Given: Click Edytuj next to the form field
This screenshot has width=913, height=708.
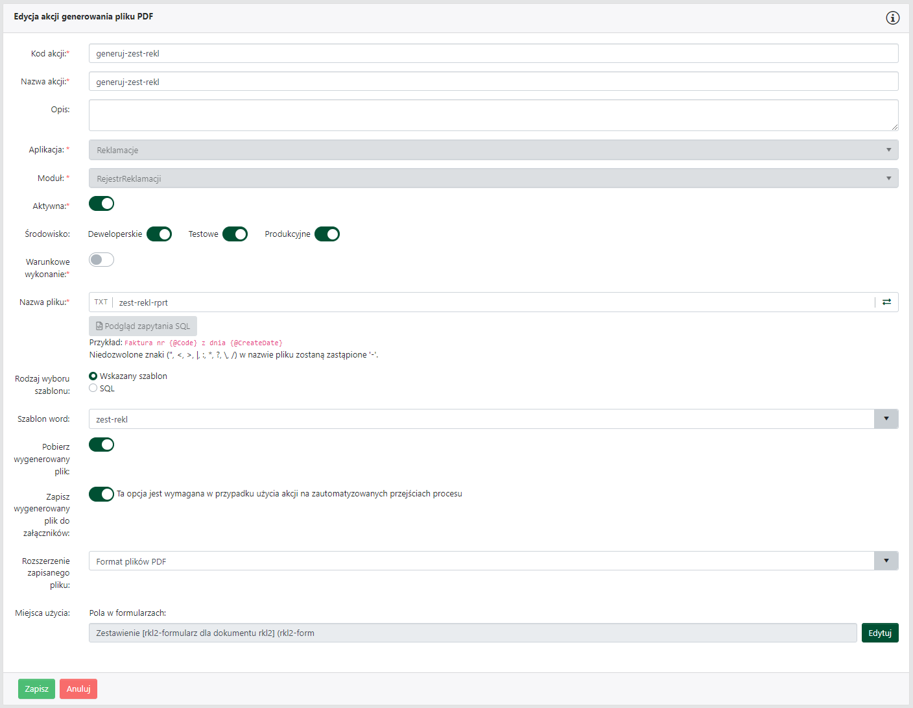Looking at the screenshot, I should (x=879, y=633).
